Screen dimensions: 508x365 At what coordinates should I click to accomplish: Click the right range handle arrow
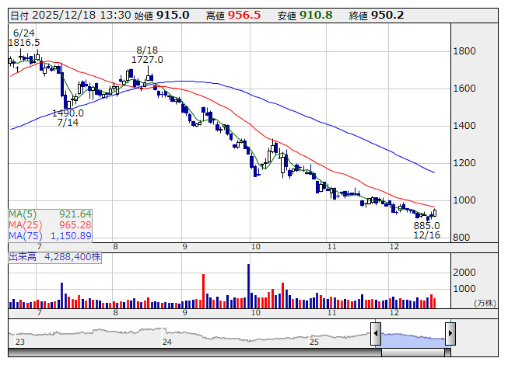coord(450,333)
